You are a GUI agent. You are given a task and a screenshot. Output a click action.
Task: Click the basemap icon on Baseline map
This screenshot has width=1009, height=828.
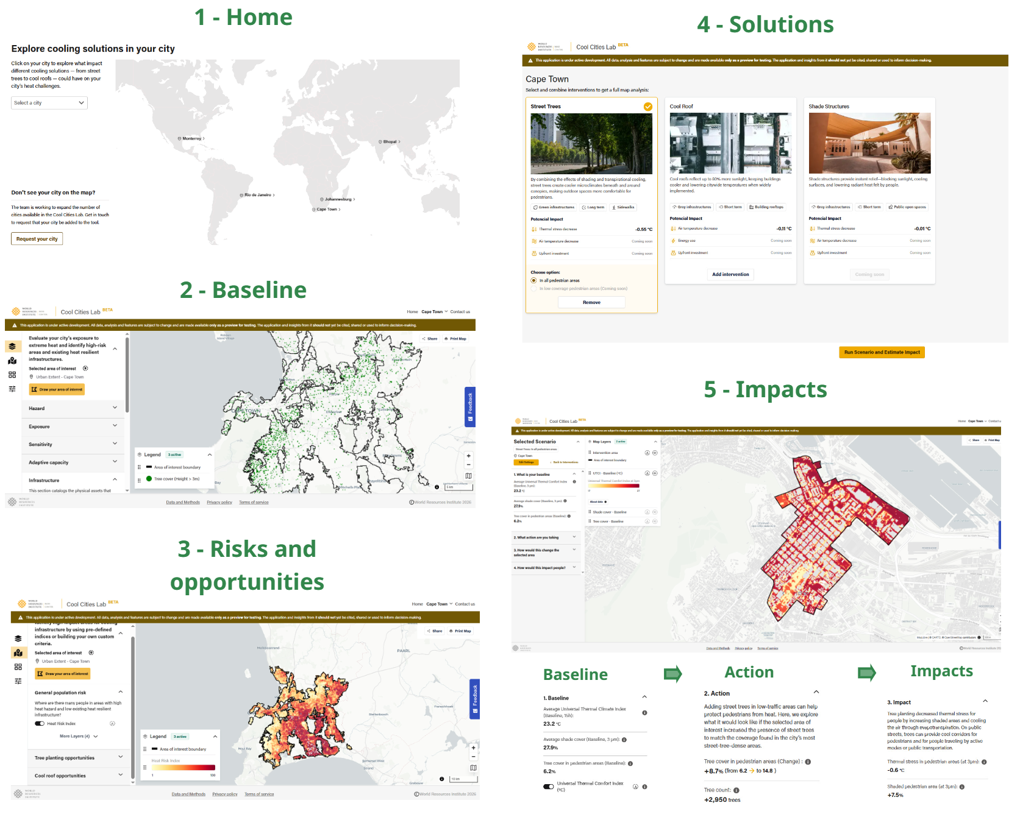click(468, 476)
